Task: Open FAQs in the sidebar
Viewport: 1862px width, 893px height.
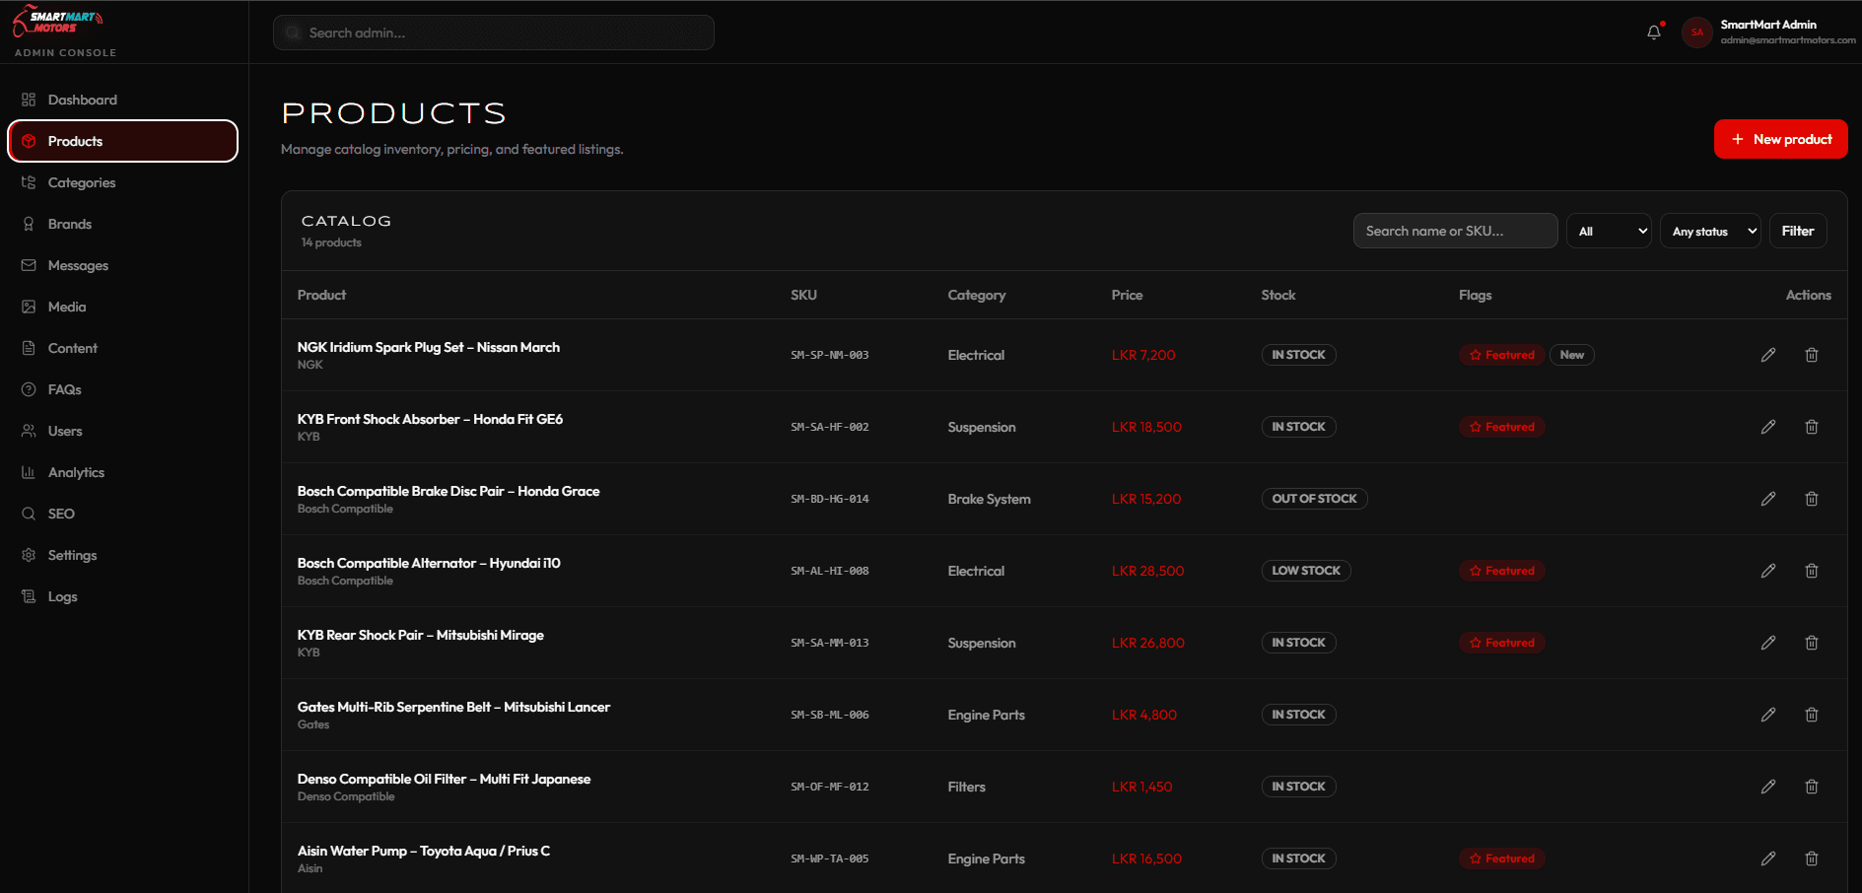Action: coord(123,389)
